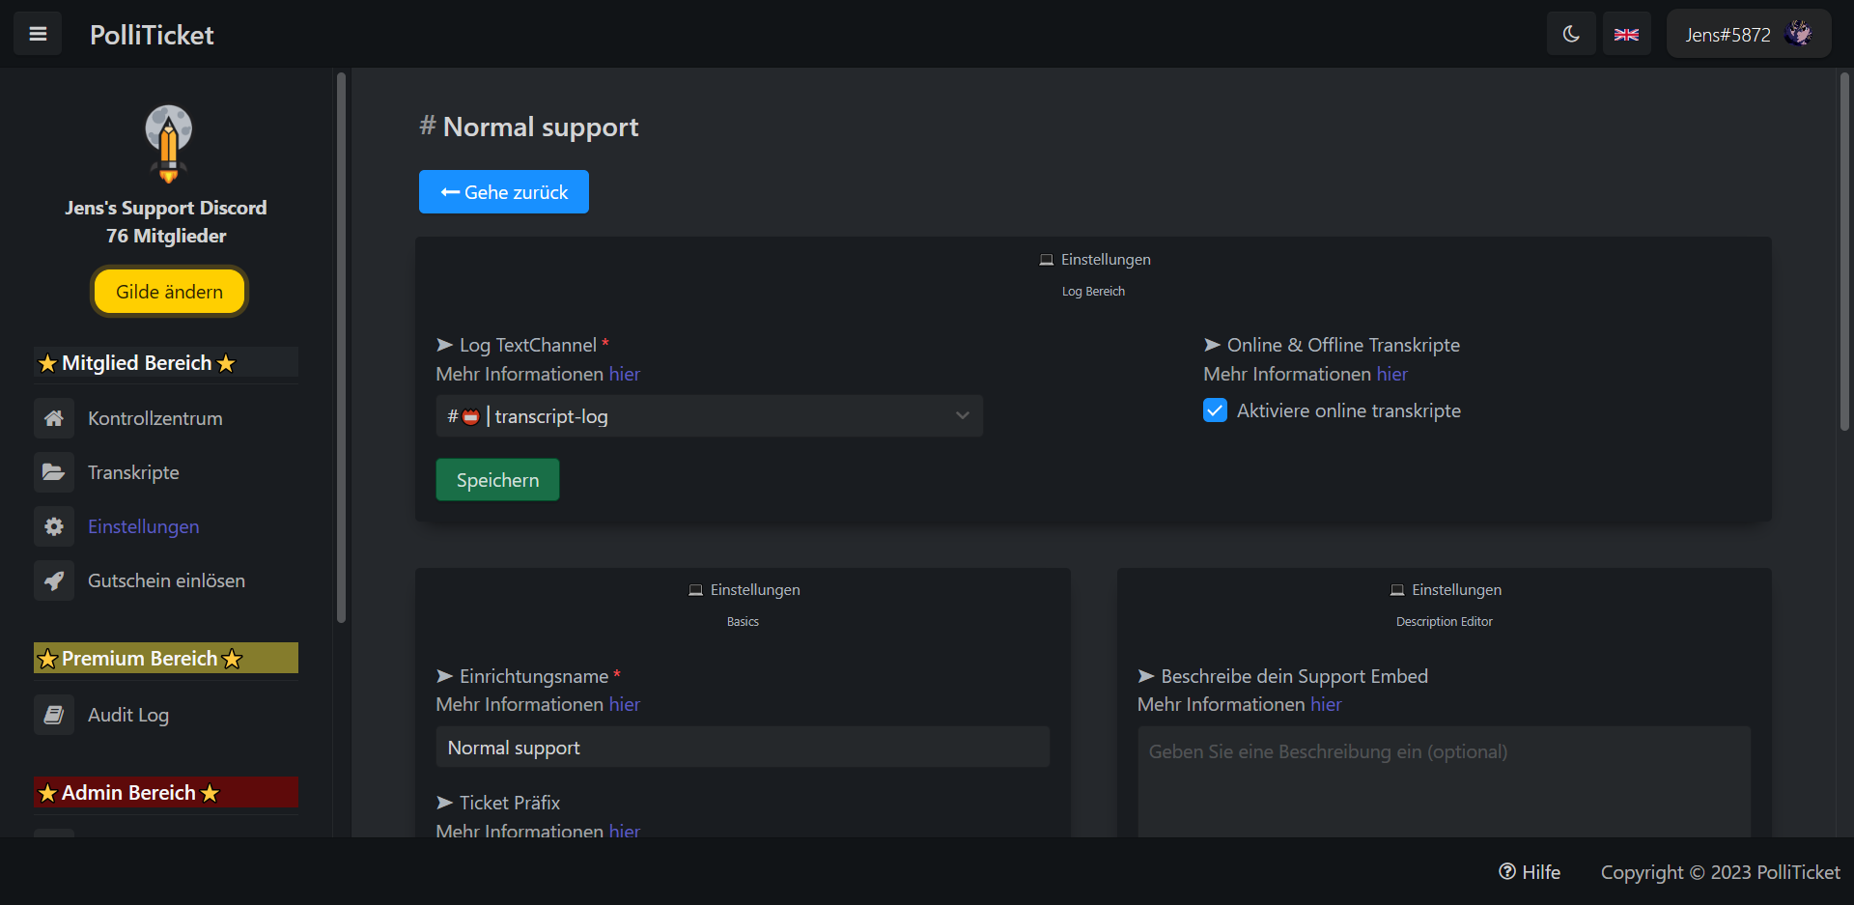Click the main page vertical scrollbar
The width and height of the screenshot is (1854, 905).
click(1843, 251)
